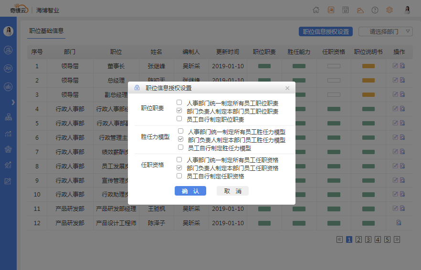Click the green 职位职责 bar in row 12

click(x=264, y=223)
